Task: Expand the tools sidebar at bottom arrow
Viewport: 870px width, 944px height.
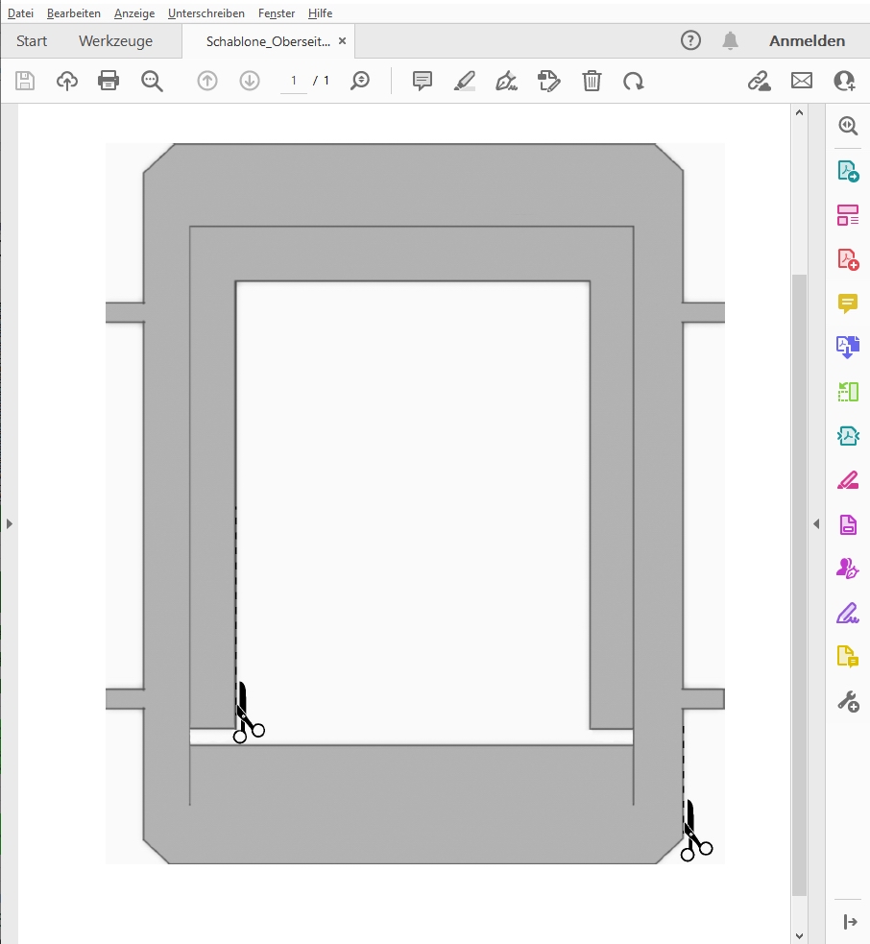Action: coord(850,922)
